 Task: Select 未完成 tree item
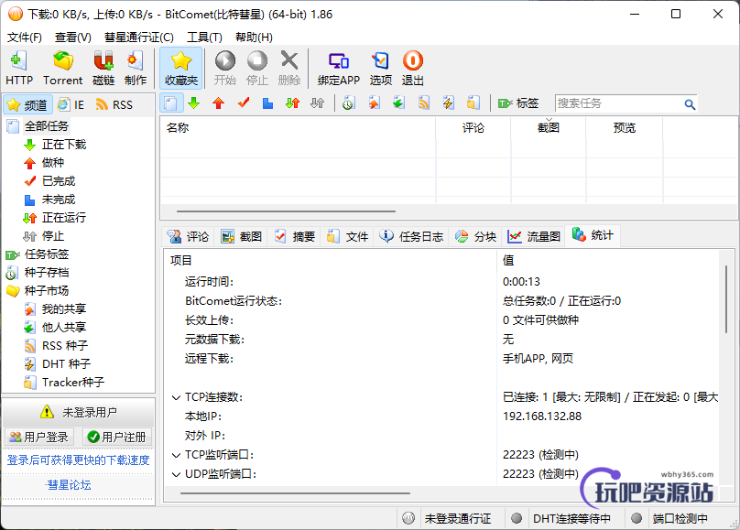[59, 200]
